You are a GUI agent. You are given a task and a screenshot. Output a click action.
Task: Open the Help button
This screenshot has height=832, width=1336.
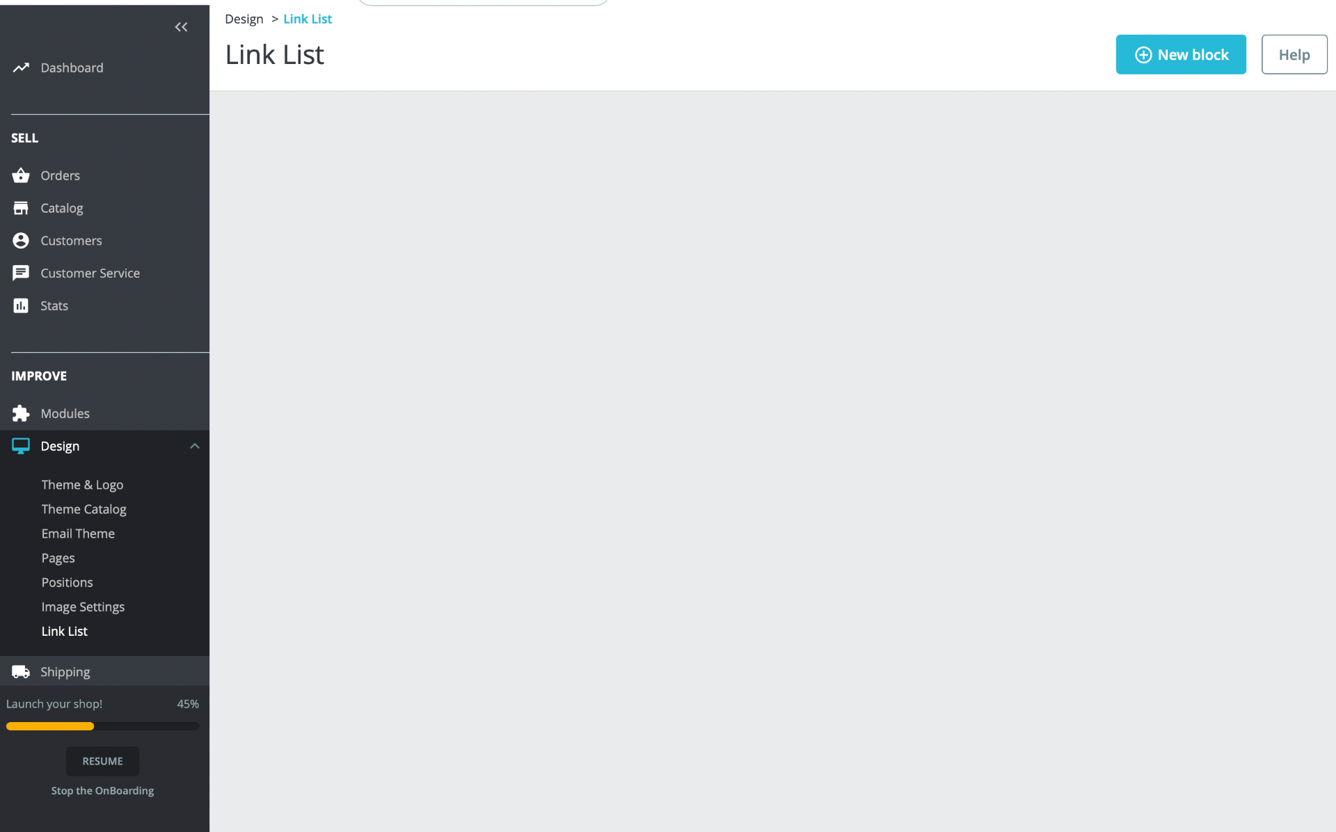coord(1294,54)
